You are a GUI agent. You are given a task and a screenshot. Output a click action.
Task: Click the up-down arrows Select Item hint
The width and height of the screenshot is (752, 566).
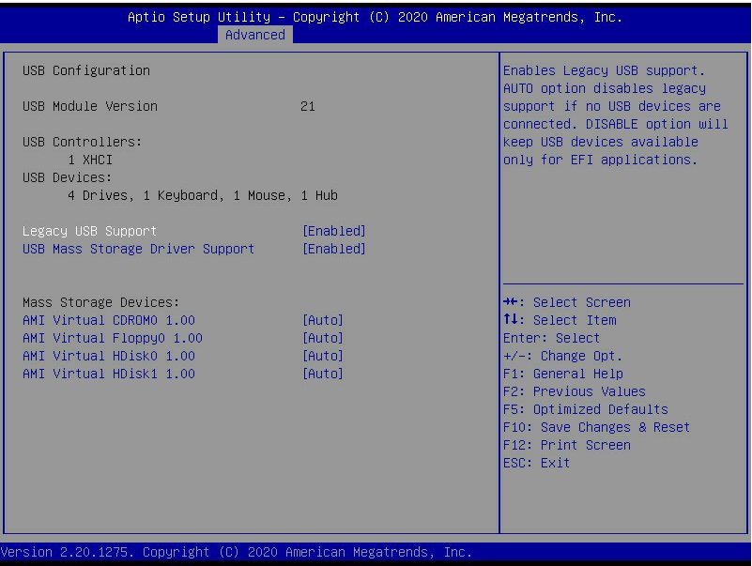[560, 320]
